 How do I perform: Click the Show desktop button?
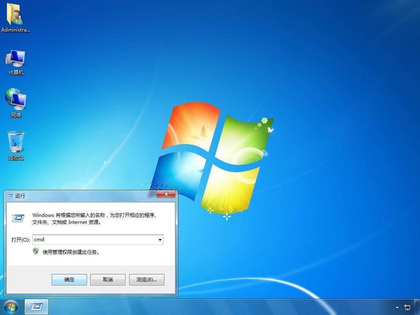coord(417,307)
